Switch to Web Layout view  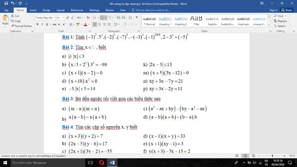pyautogui.click(x=253, y=156)
